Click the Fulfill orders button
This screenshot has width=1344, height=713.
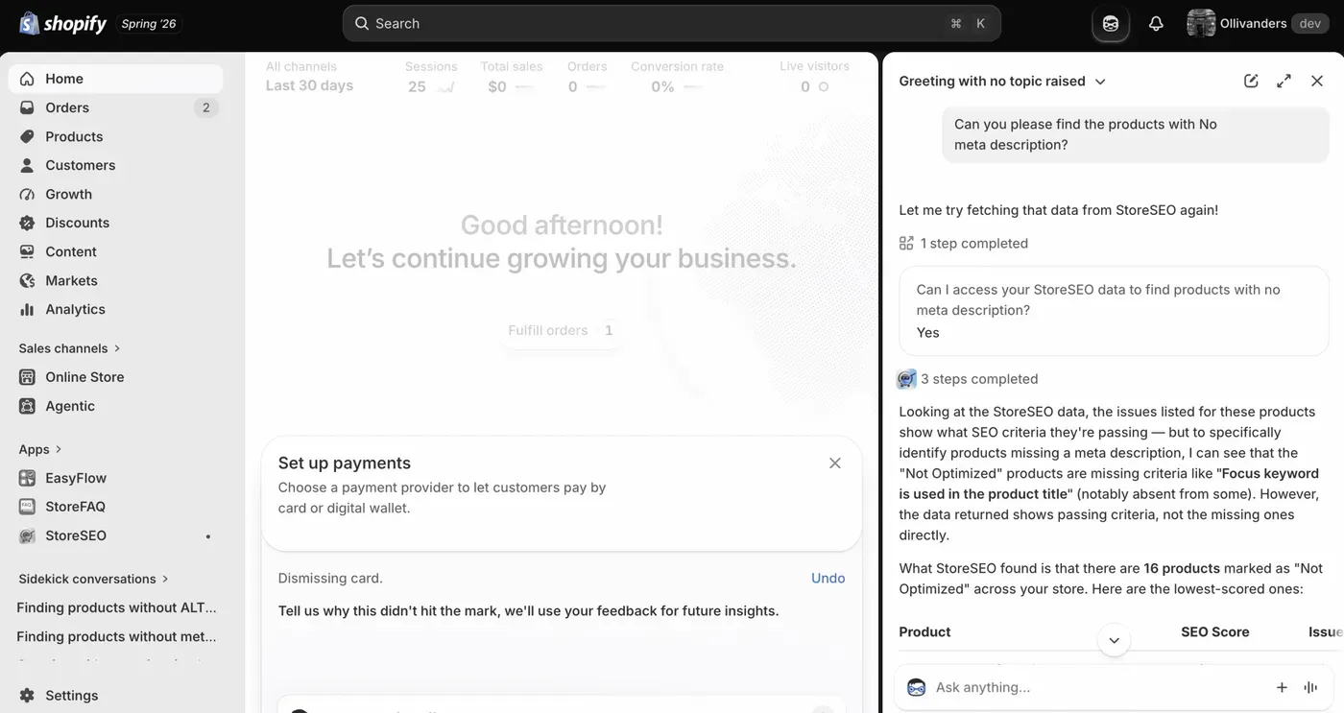tap(561, 330)
